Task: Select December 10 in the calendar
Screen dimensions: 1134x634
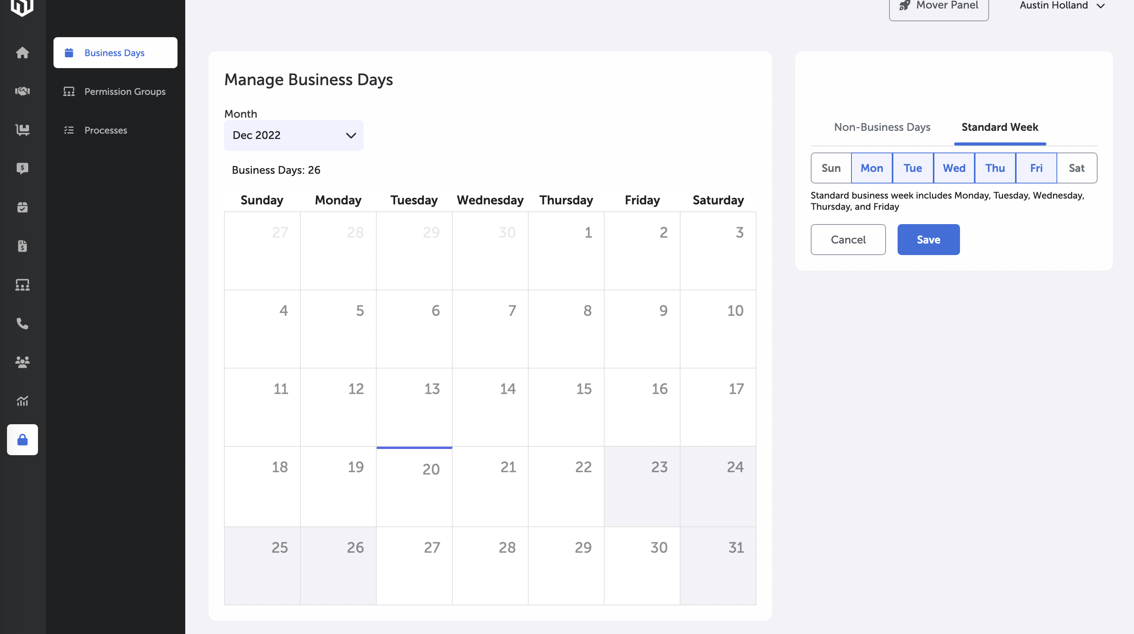Action: 718,329
